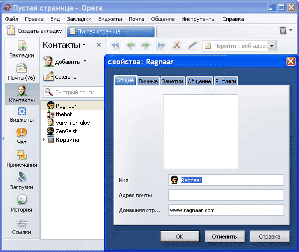Viewport: 299px width, 252px height.
Task: Open the Почта menu
Action: (x=137, y=19)
